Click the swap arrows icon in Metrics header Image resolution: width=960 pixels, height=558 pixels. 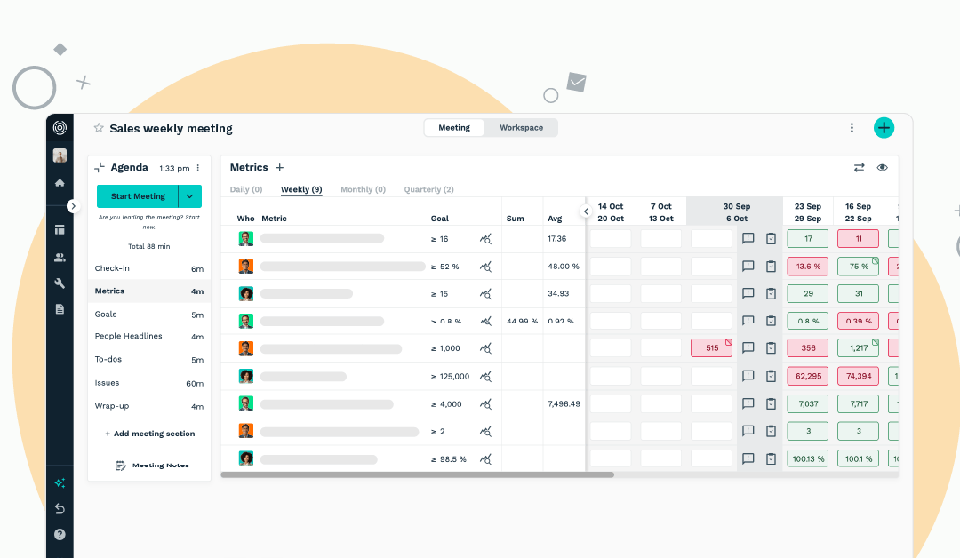(x=859, y=167)
